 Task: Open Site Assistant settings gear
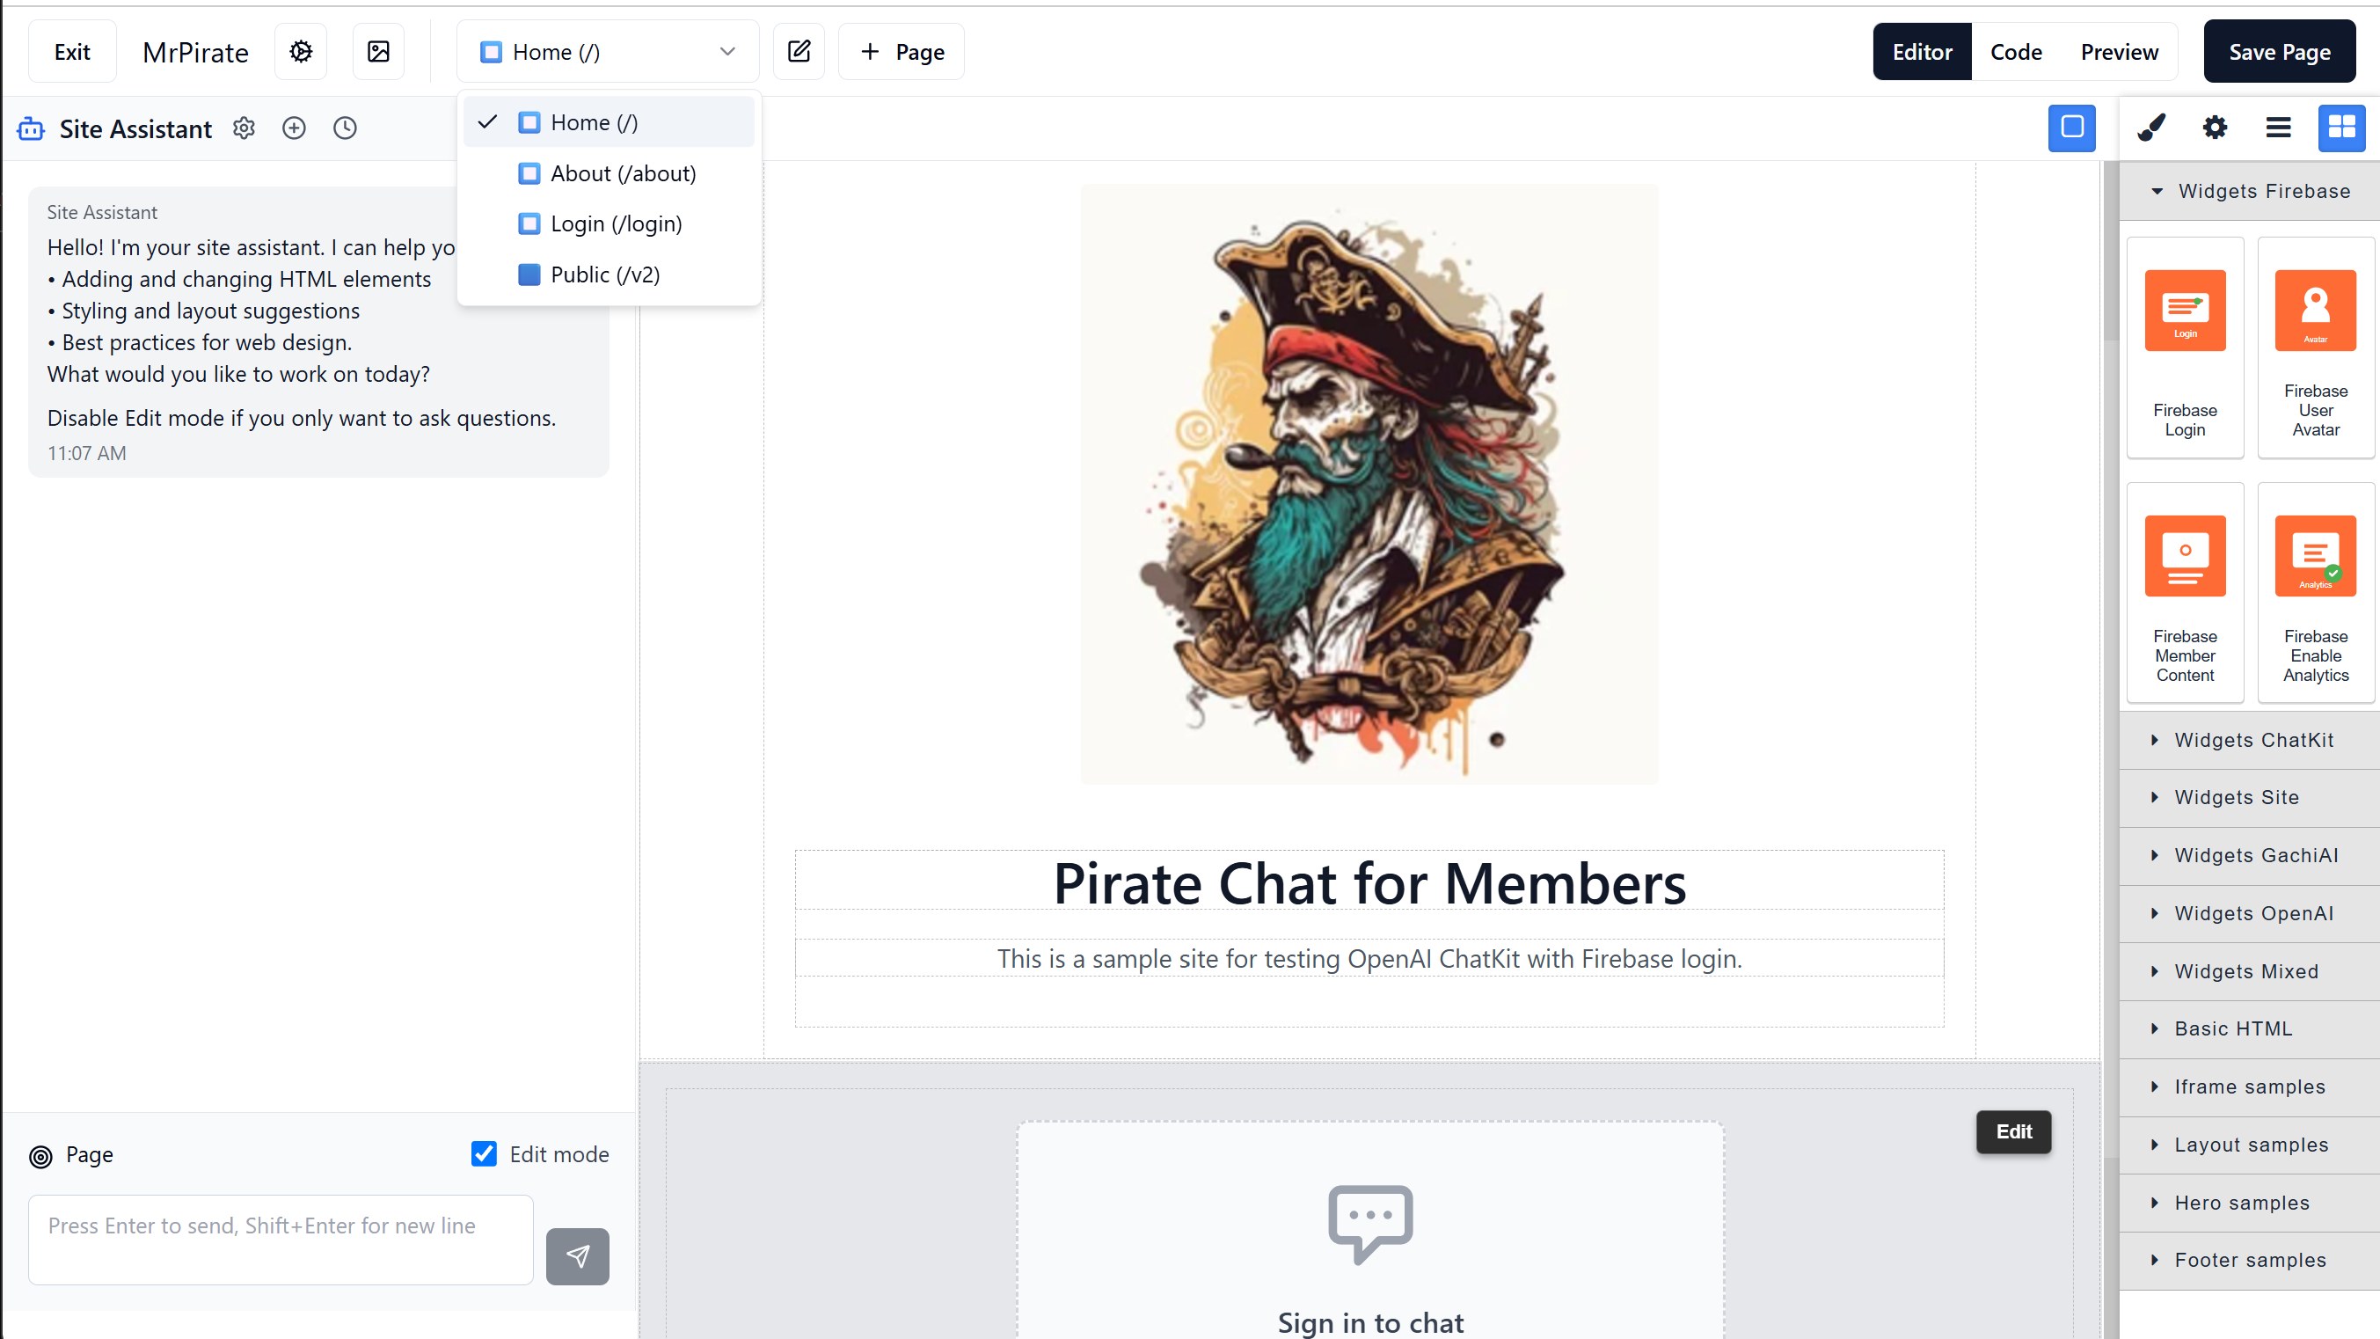coord(244,128)
